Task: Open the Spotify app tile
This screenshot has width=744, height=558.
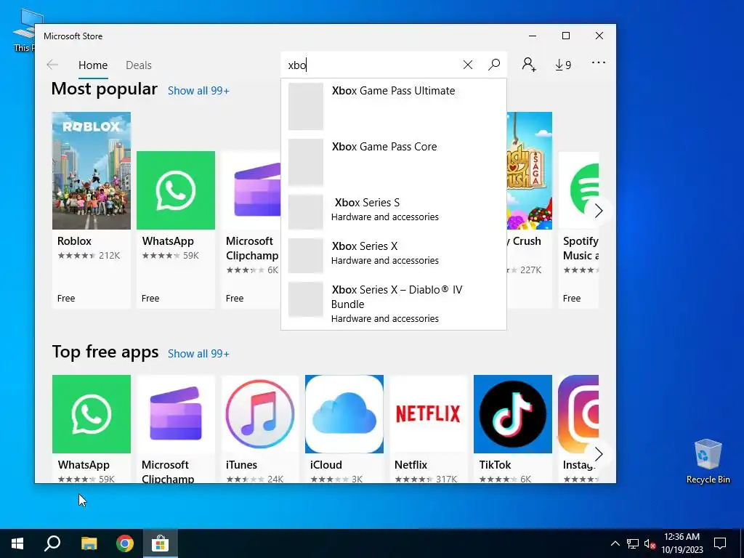Action: pos(578,230)
